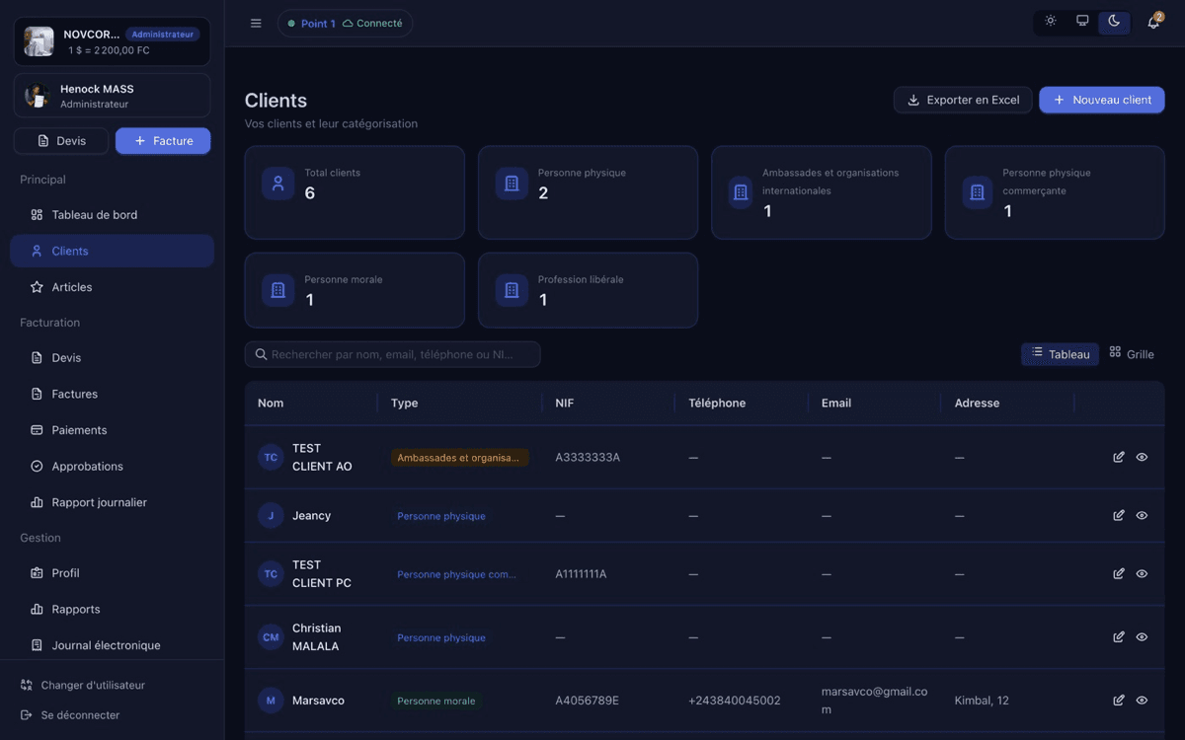
Task: Edit the TEST CLIENT AO row
Action: tap(1119, 457)
